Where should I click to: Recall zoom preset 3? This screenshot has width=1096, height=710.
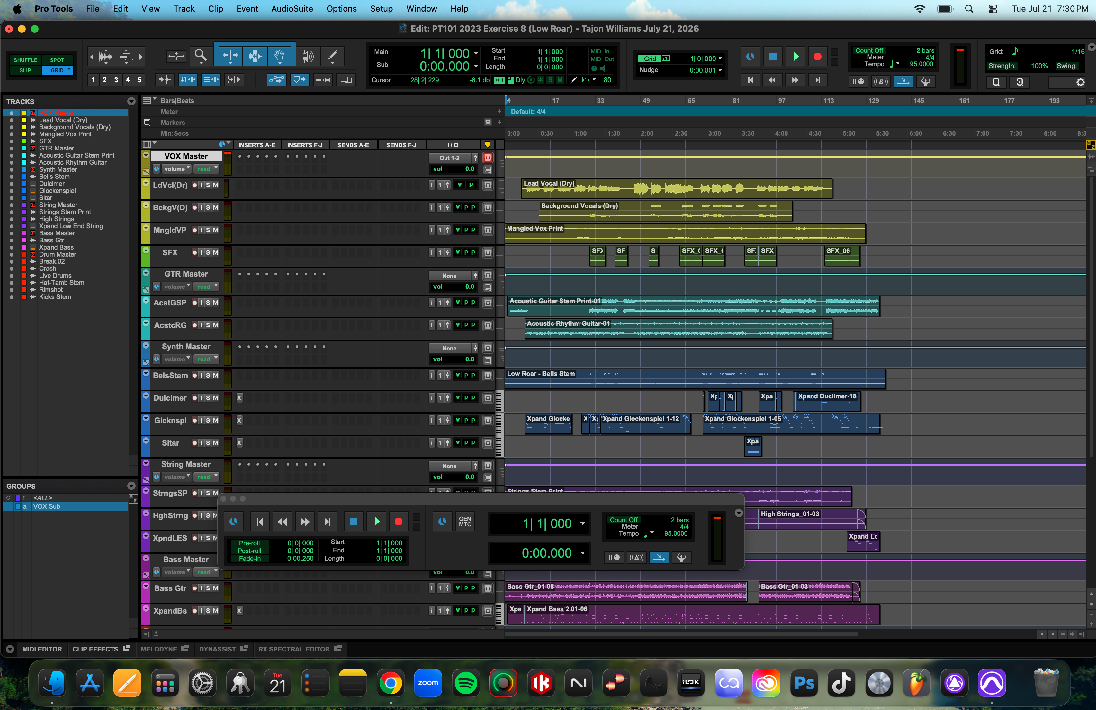coord(116,80)
